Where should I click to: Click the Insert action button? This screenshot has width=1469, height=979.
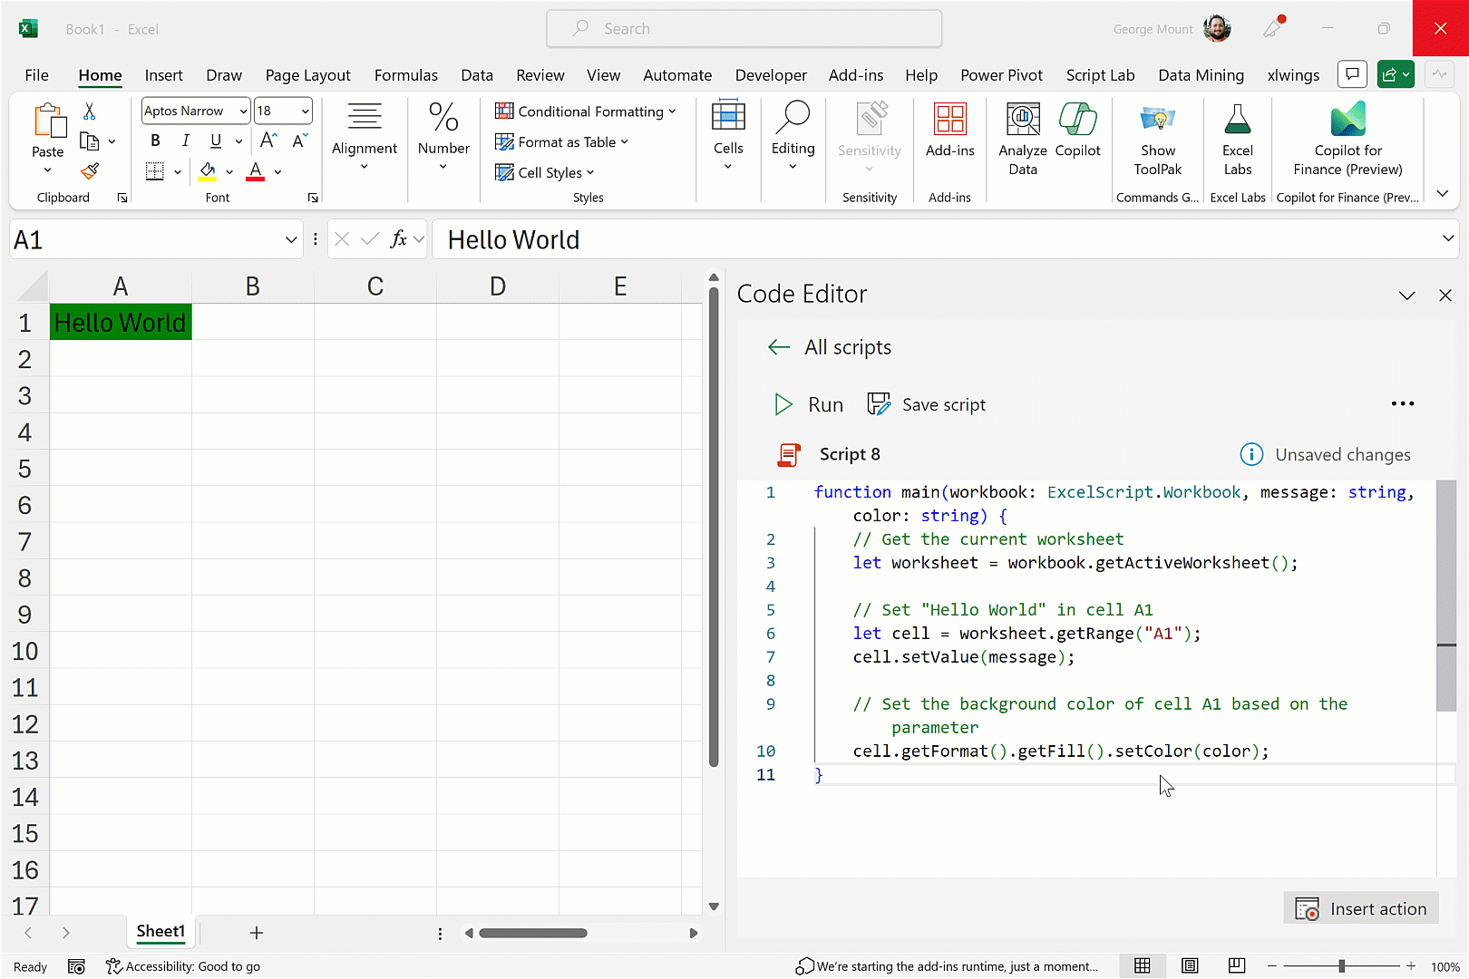pos(1361,908)
